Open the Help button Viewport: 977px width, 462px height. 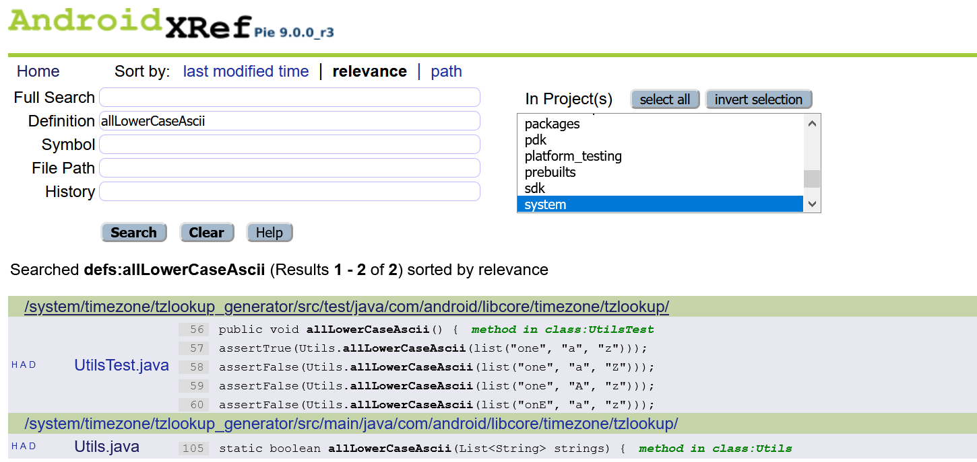269,233
